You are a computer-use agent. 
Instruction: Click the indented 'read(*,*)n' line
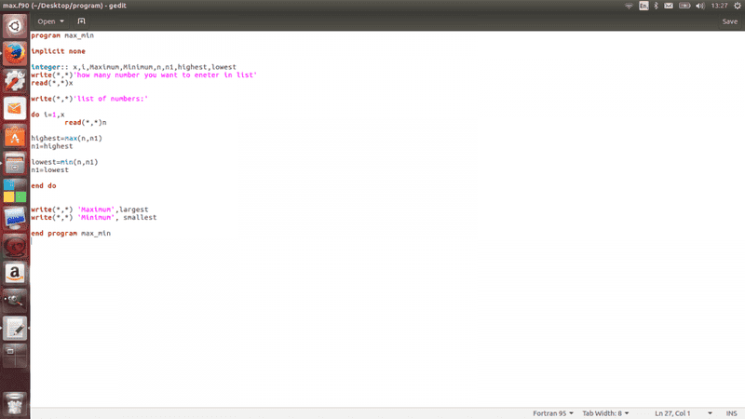pyautogui.click(x=86, y=123)
